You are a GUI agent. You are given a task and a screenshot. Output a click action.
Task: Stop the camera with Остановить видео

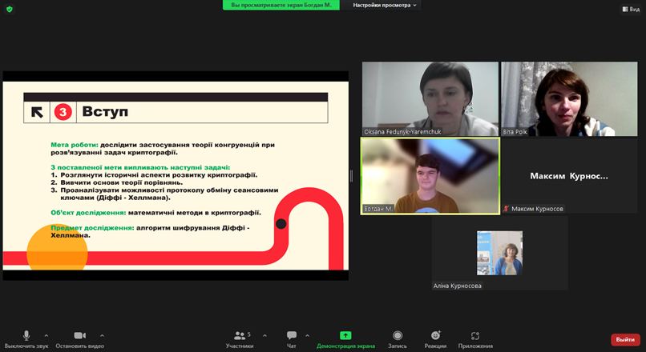pos(79,336)
